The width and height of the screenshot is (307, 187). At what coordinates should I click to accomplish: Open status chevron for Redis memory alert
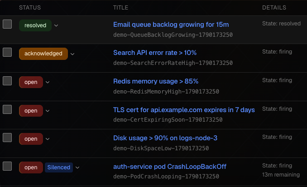(48, 82)
